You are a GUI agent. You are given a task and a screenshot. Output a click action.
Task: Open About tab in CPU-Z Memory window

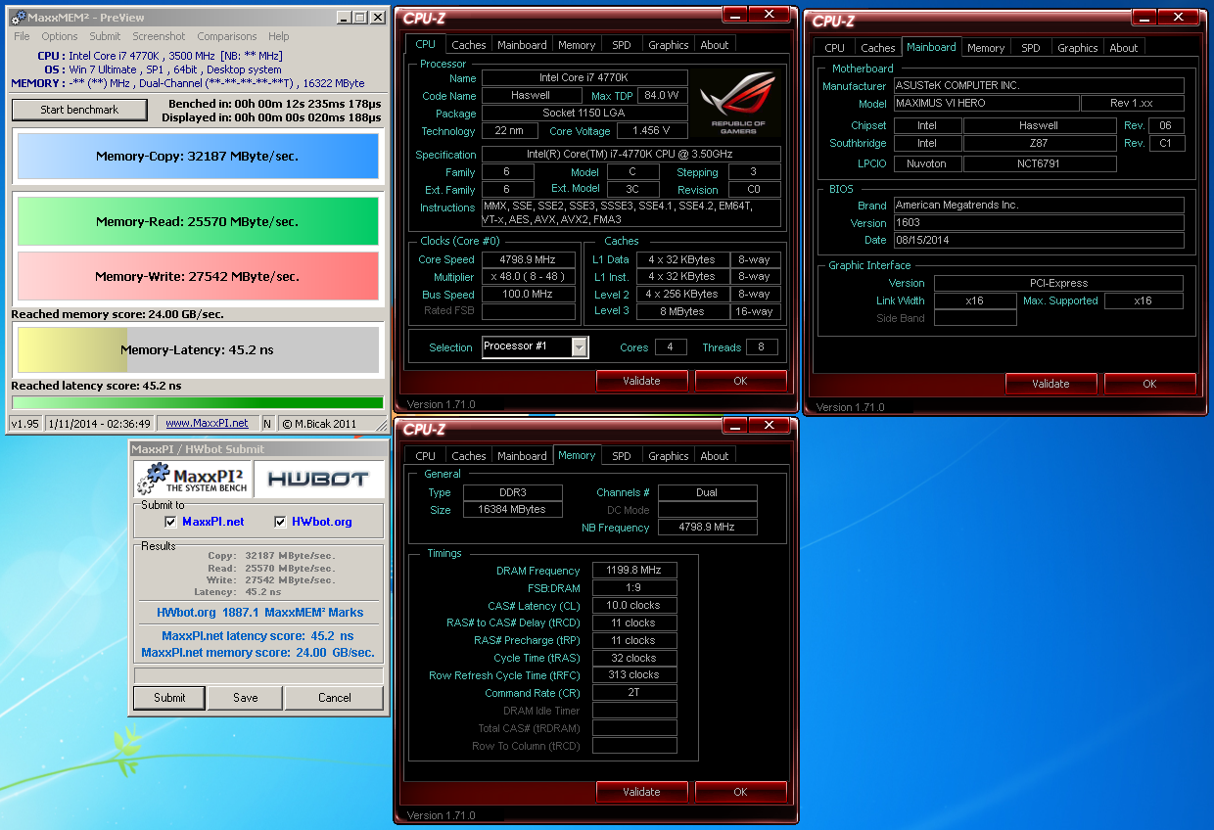pyautogui.click(x=715, y=456)
